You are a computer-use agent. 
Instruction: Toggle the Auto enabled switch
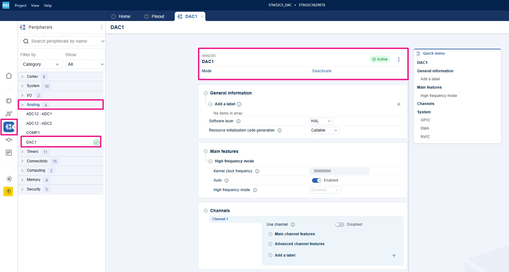tap(317, 181)
